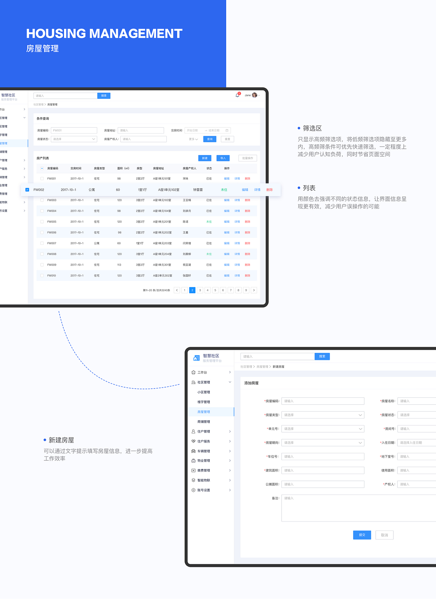Click the 重置 button
Image resolution: width=436 pixels, height=599 pixels.
[228, 139]
